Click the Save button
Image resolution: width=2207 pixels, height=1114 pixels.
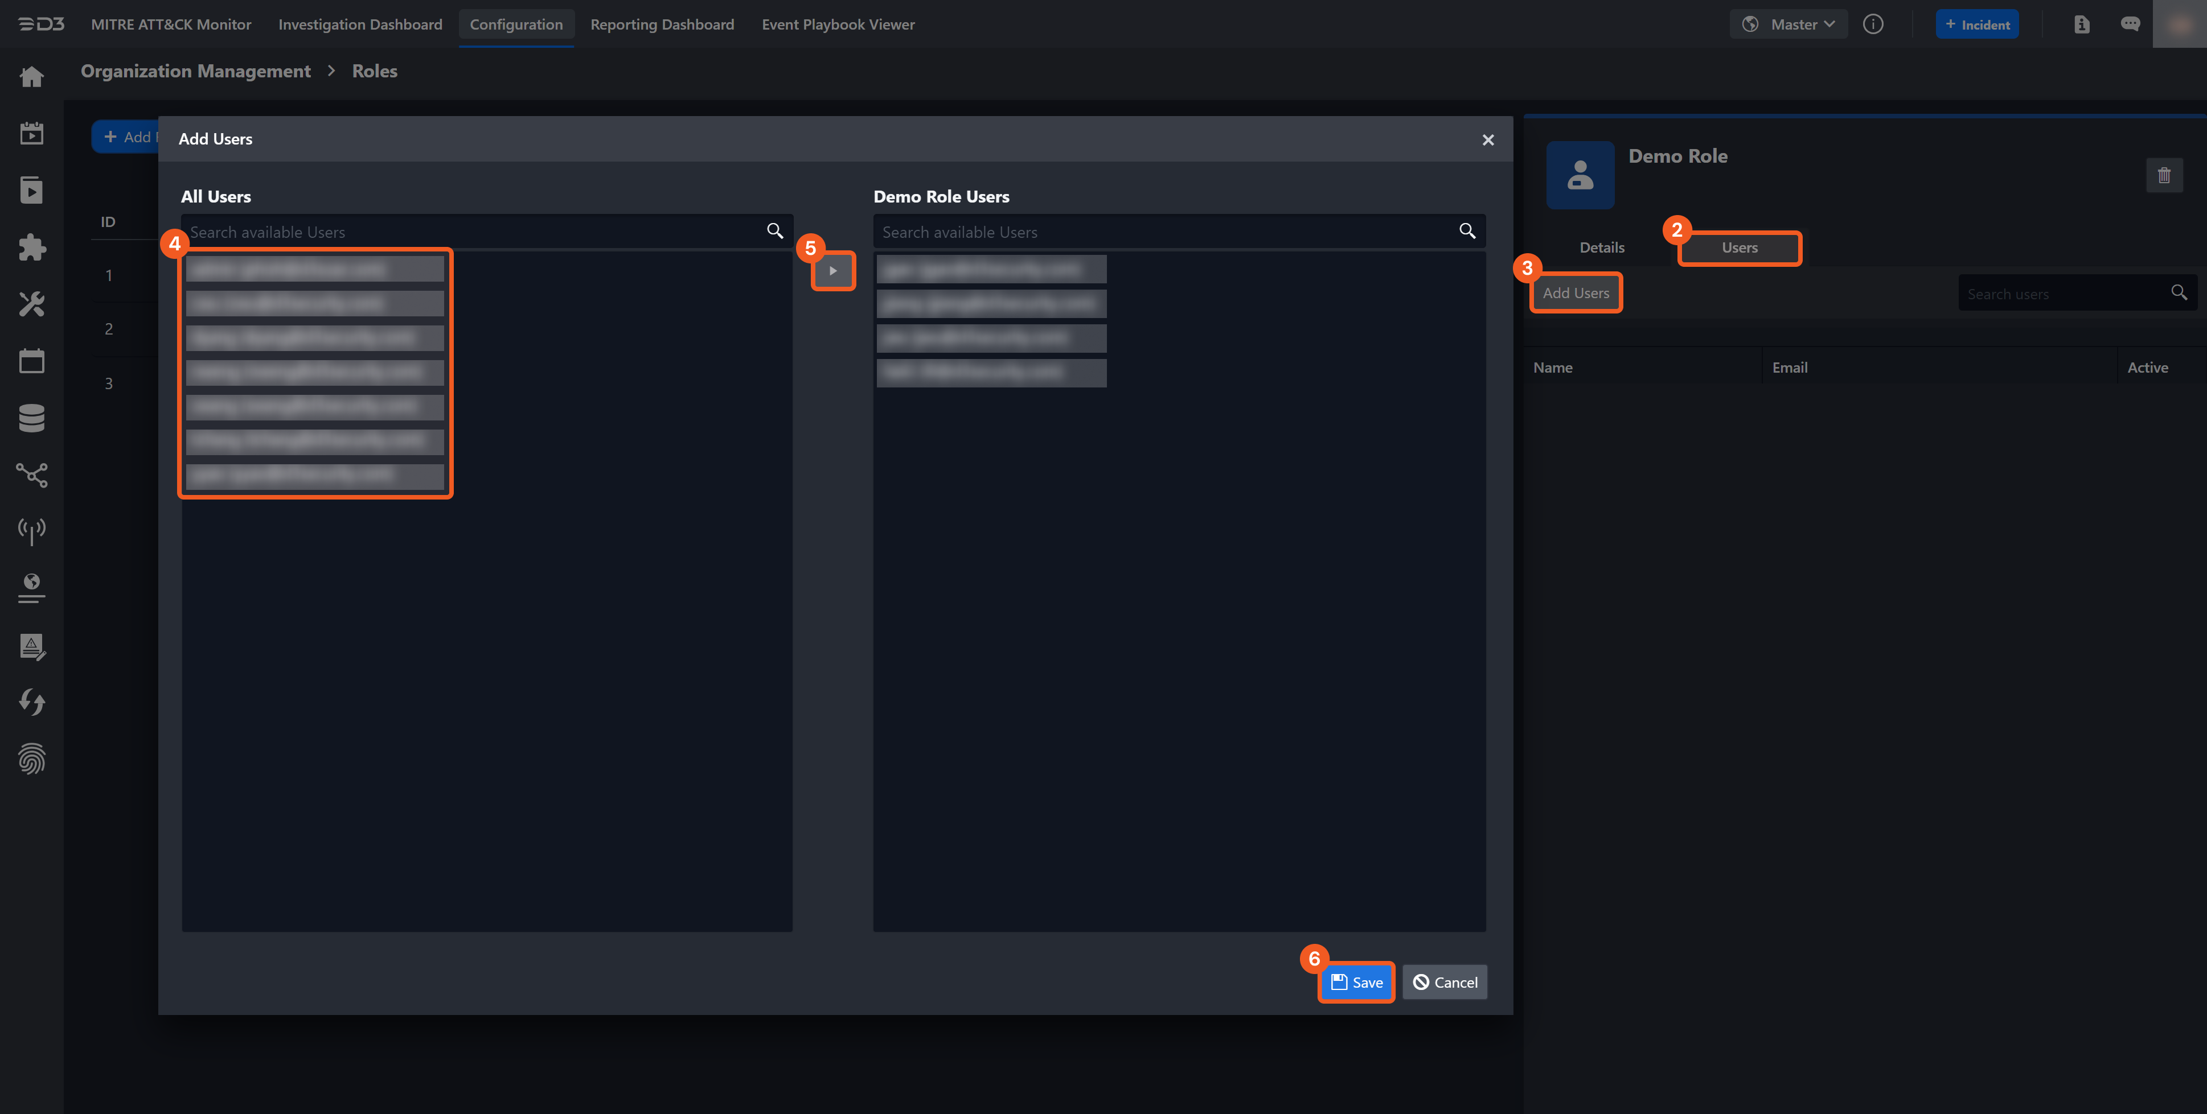click(1356, 982)
